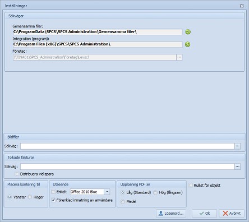Click the green check icon beside Gemensamma filer path
The image size is (249, 222).
pos(188,32)
